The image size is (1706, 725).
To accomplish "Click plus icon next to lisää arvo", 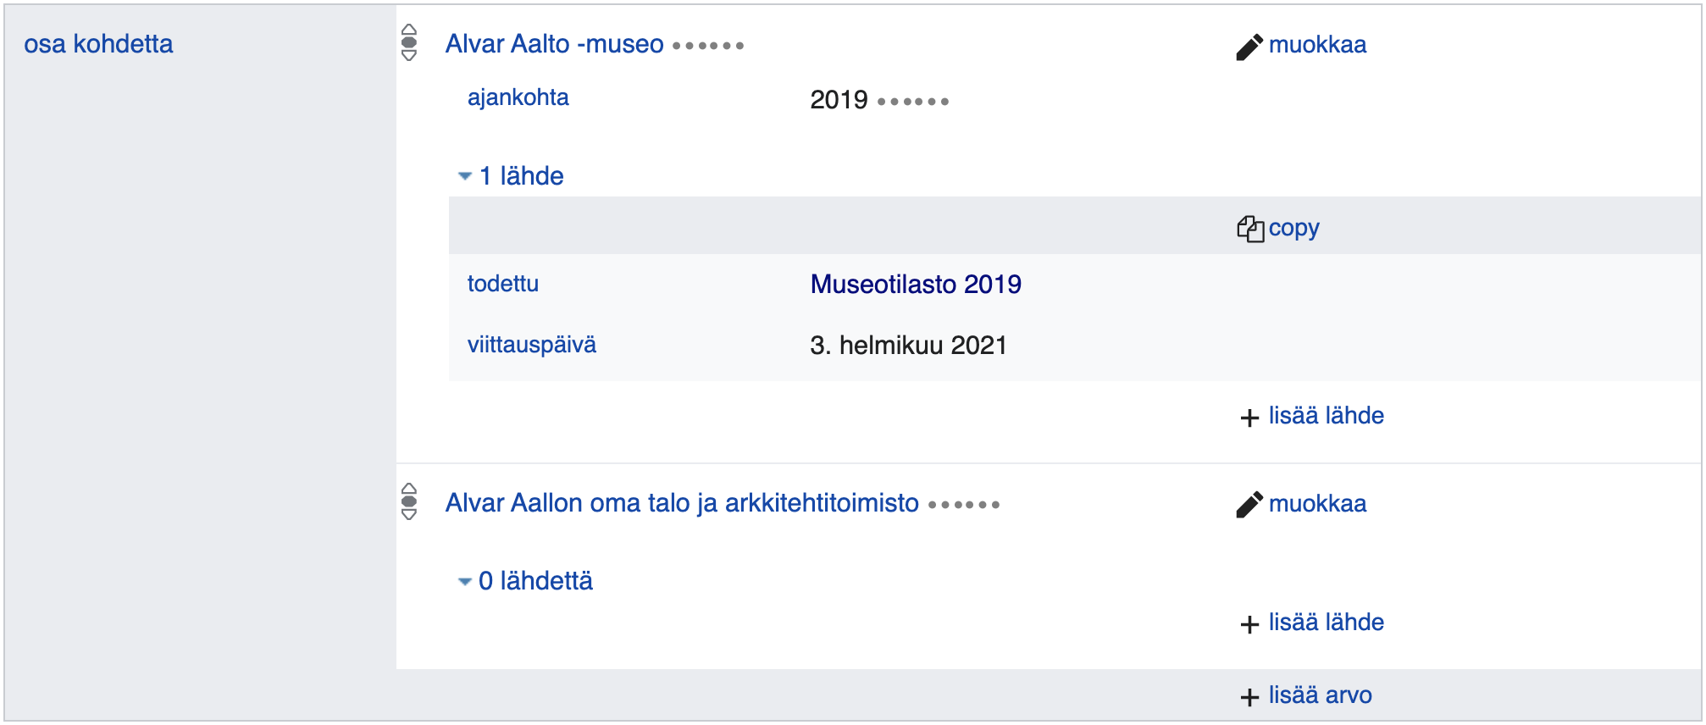I will point(1249,697).
